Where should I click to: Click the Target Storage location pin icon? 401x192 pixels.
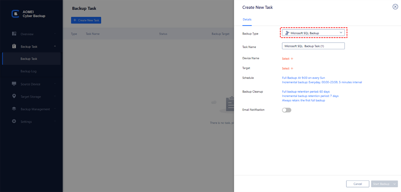[x=14, y=96]
